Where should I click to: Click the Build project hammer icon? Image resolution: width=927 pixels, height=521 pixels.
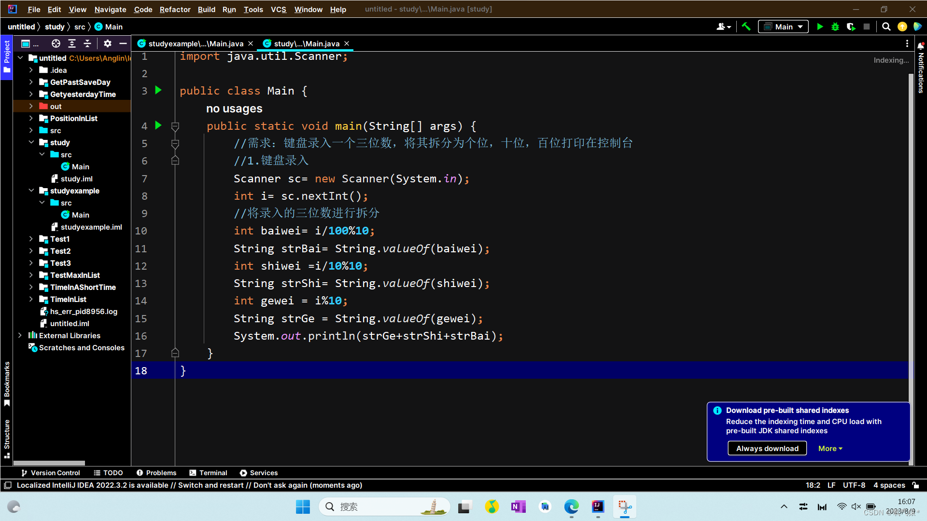pos(746,27)
